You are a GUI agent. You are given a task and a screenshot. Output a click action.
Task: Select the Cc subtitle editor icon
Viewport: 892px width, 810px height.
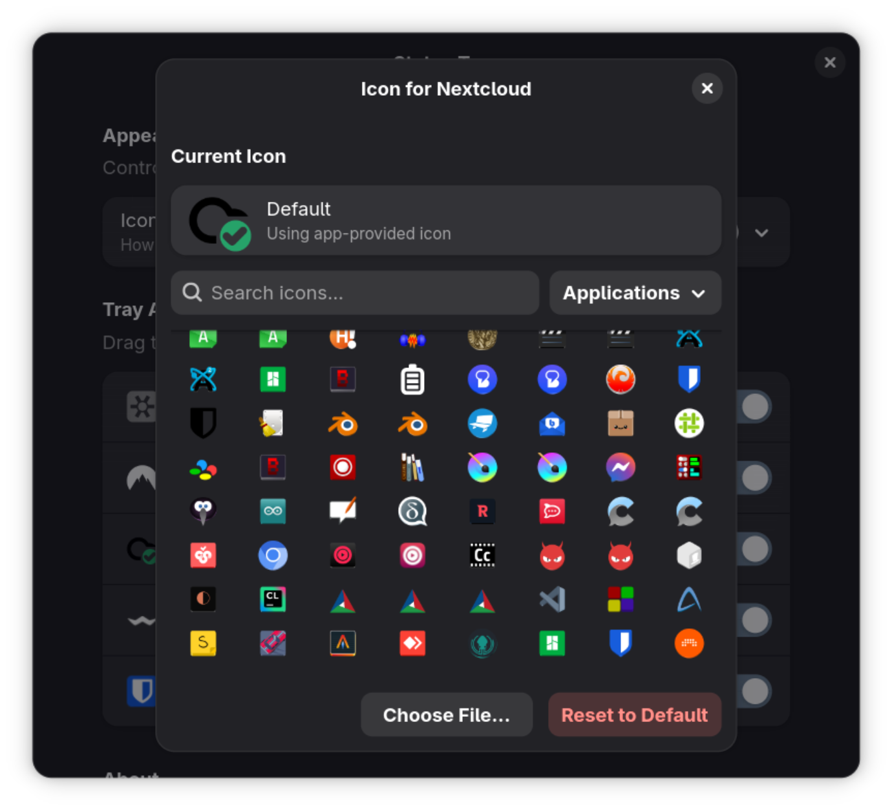pyautogui.click(x=482, y=555)
